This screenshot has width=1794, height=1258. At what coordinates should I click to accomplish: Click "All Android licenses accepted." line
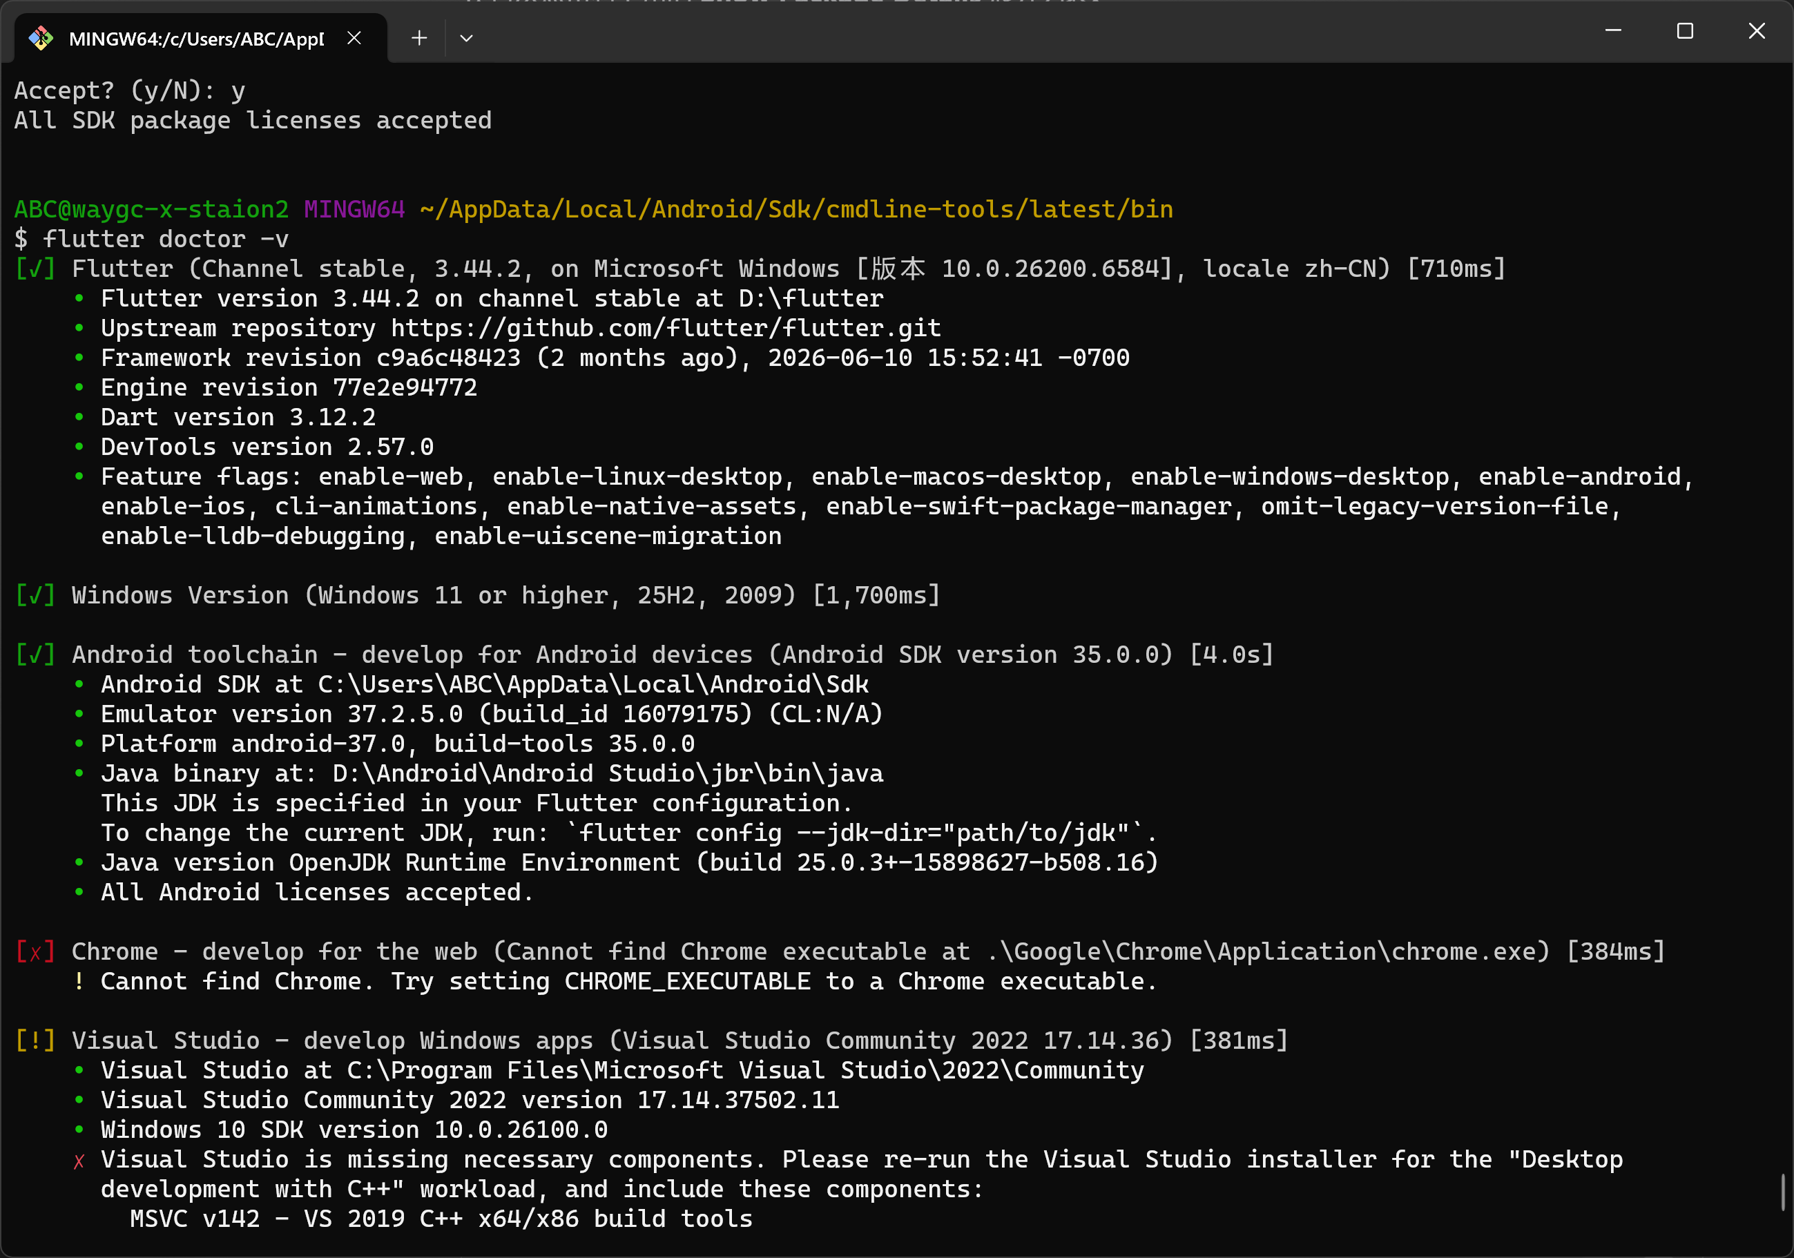317,892
